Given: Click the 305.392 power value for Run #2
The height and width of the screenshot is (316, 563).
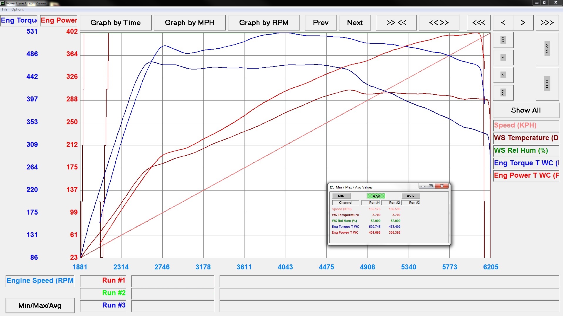Looking at the screenshot, I should point(395,232).
